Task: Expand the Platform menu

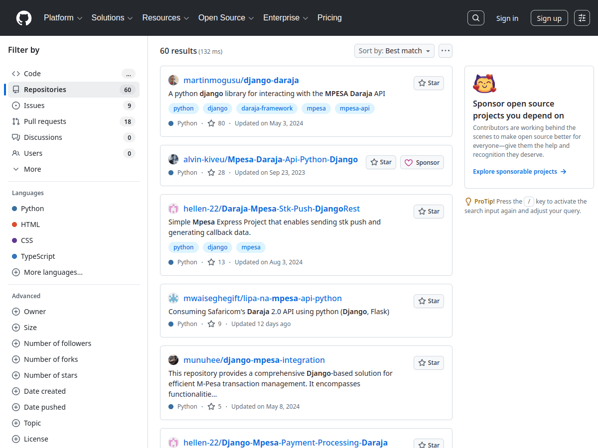Action: pos(63,18)
